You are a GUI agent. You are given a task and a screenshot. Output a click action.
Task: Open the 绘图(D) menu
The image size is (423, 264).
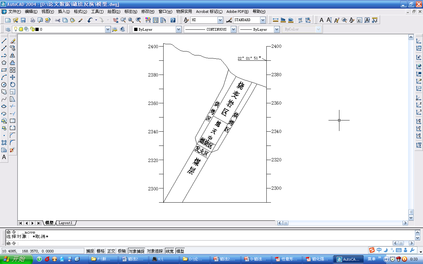coord(114,12)
